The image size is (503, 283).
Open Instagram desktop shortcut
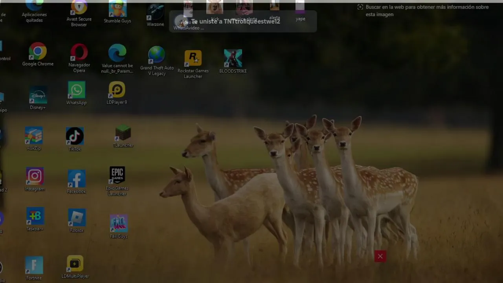click(x=35, y=179)
